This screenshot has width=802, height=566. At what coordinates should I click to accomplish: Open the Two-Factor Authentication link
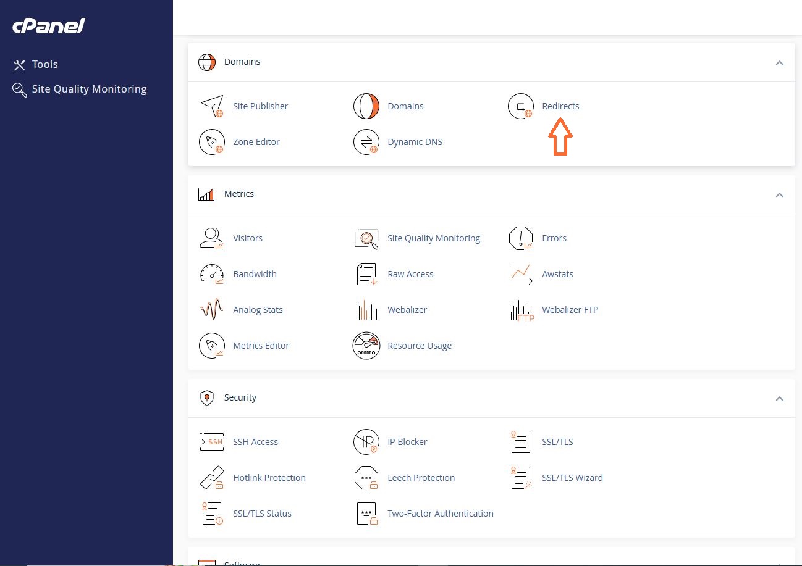tap(441, 514)
